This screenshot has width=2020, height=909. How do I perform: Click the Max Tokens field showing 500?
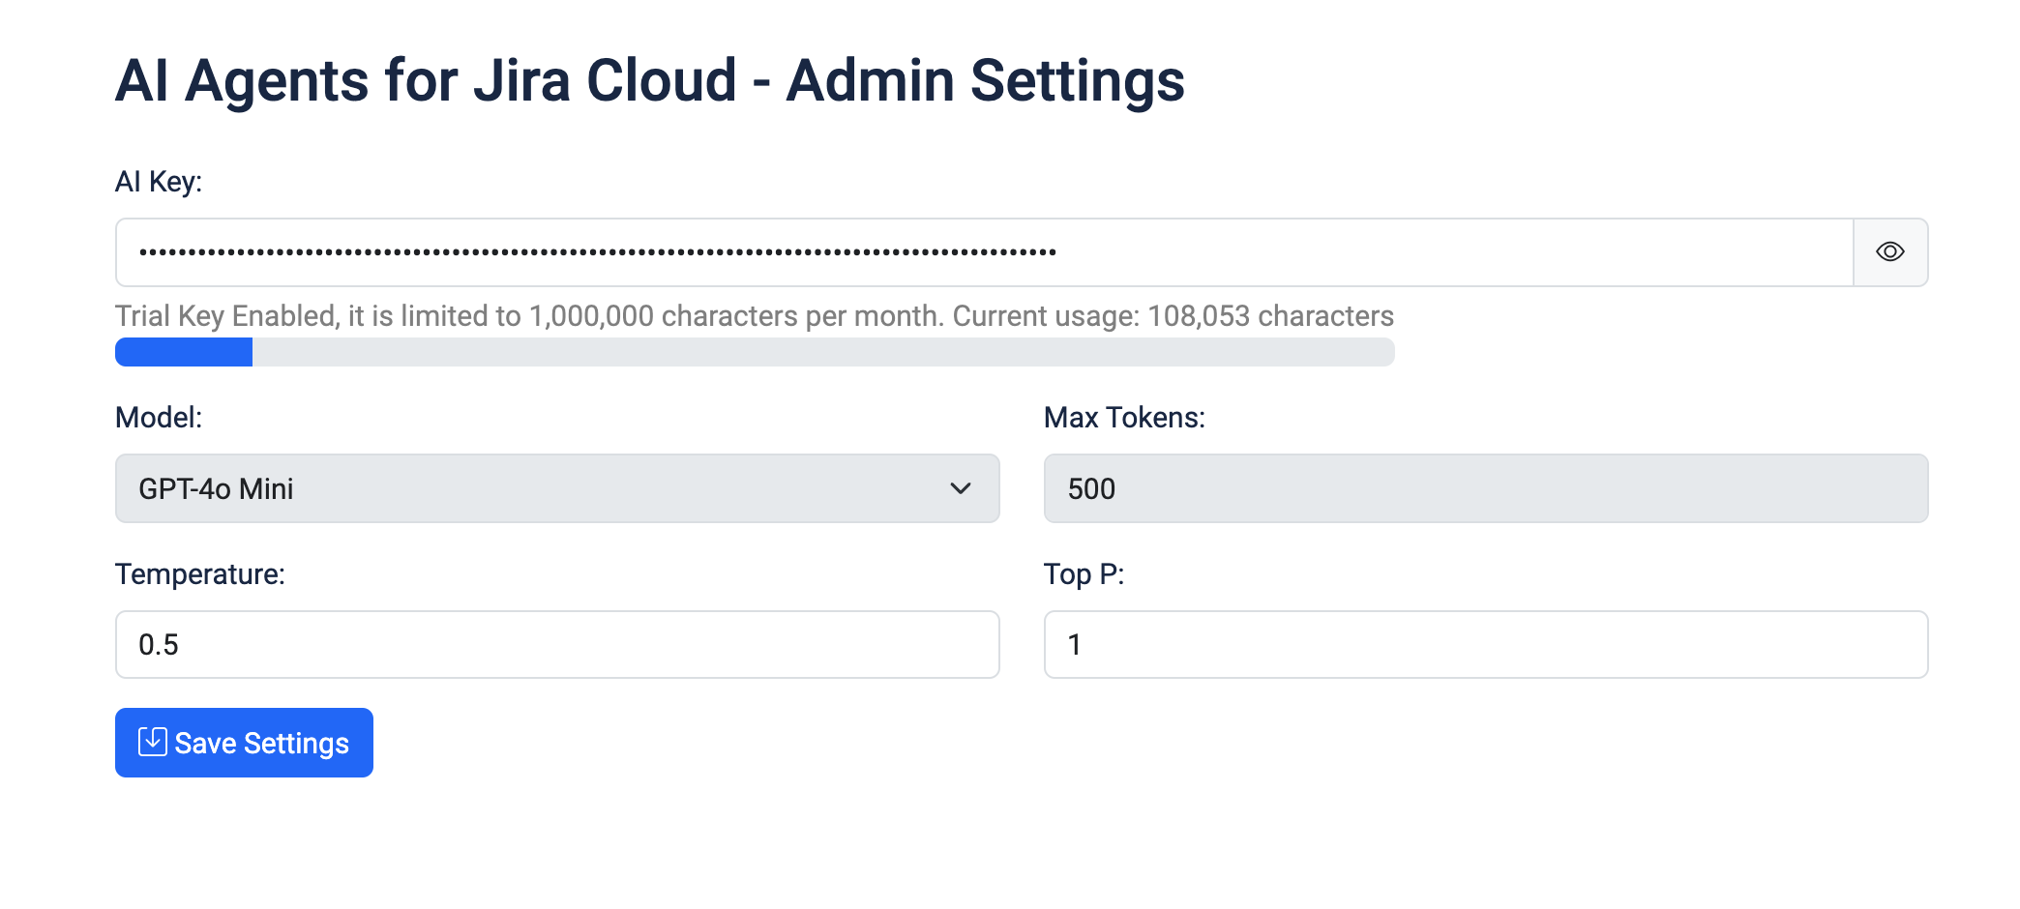pyautogui.click(x=1485, y=488)
